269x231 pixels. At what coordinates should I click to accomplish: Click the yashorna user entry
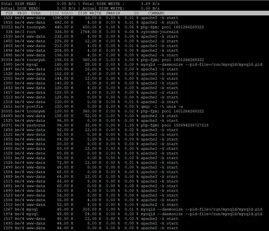(x=36, y=125)
